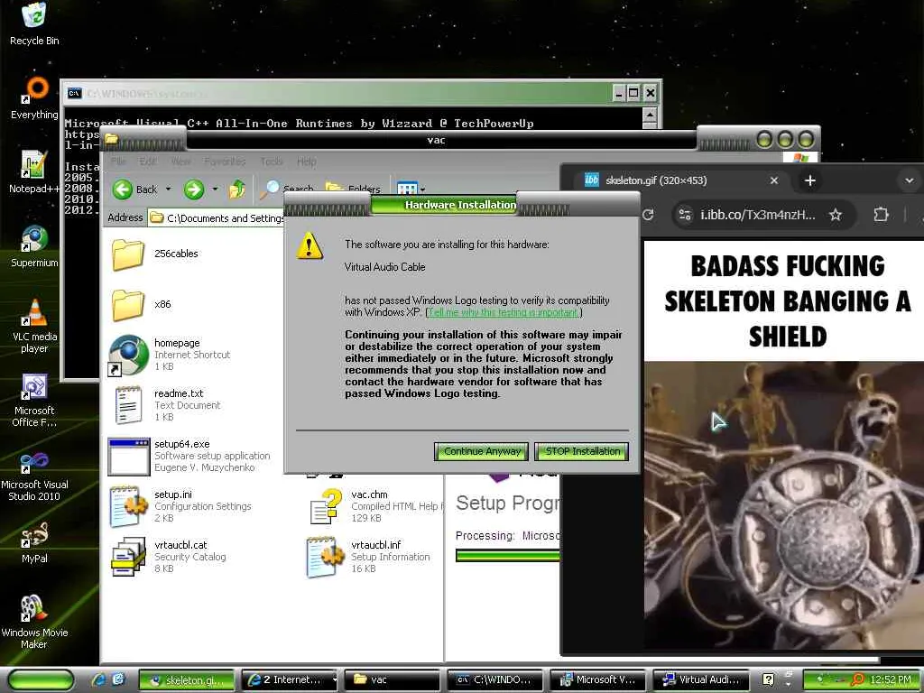Select vrtaucbl.inf setup information file
The image size is (924, 693).
tap(369, 557)
